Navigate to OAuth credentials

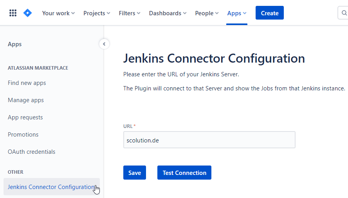[x=31, y=152]
